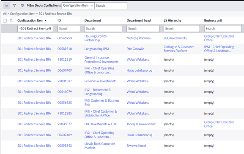Open Group Chief Executive Office in 00546953 row
This screenshot has height=154, width=244.
click(x=219, y=38)
